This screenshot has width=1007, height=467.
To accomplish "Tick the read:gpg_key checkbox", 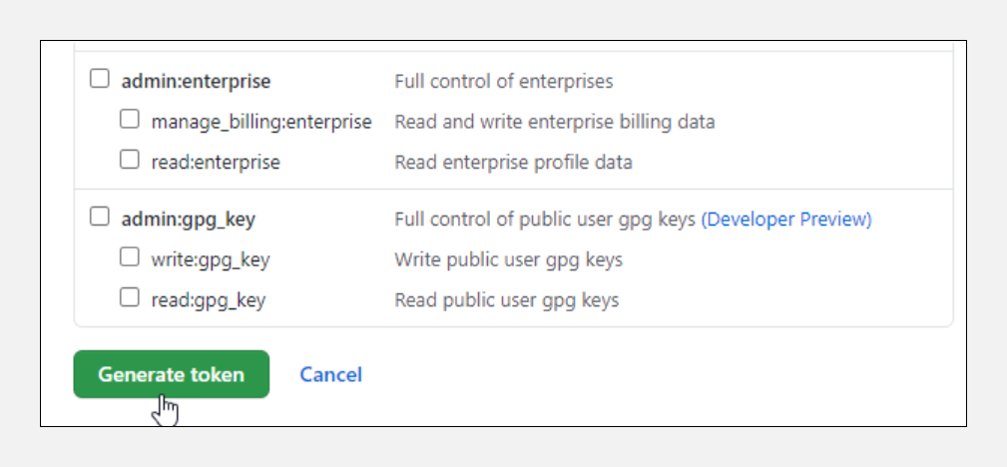I will pos(130,297).
